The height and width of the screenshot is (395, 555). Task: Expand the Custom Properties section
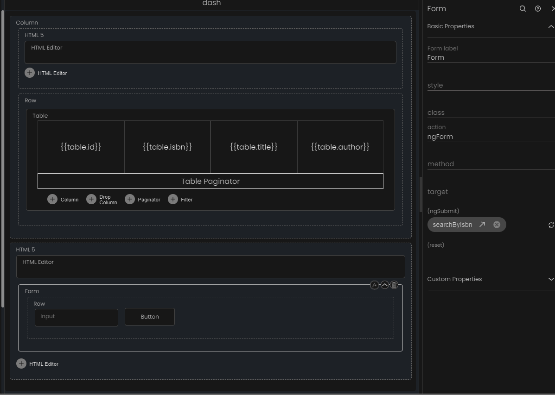pyautogui.click(x=551, y=279)
